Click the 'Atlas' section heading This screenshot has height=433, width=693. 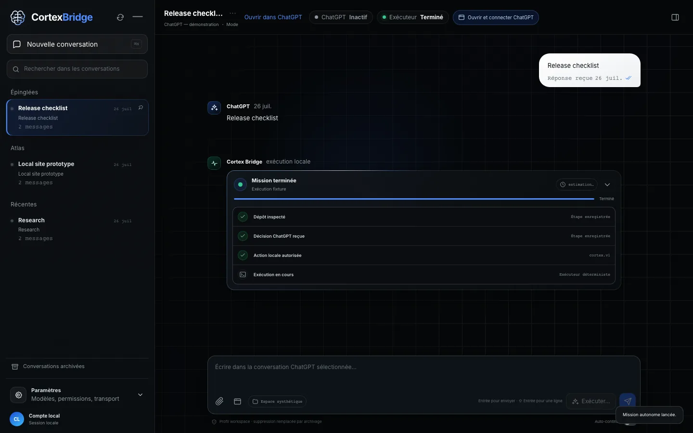[17, 148]
